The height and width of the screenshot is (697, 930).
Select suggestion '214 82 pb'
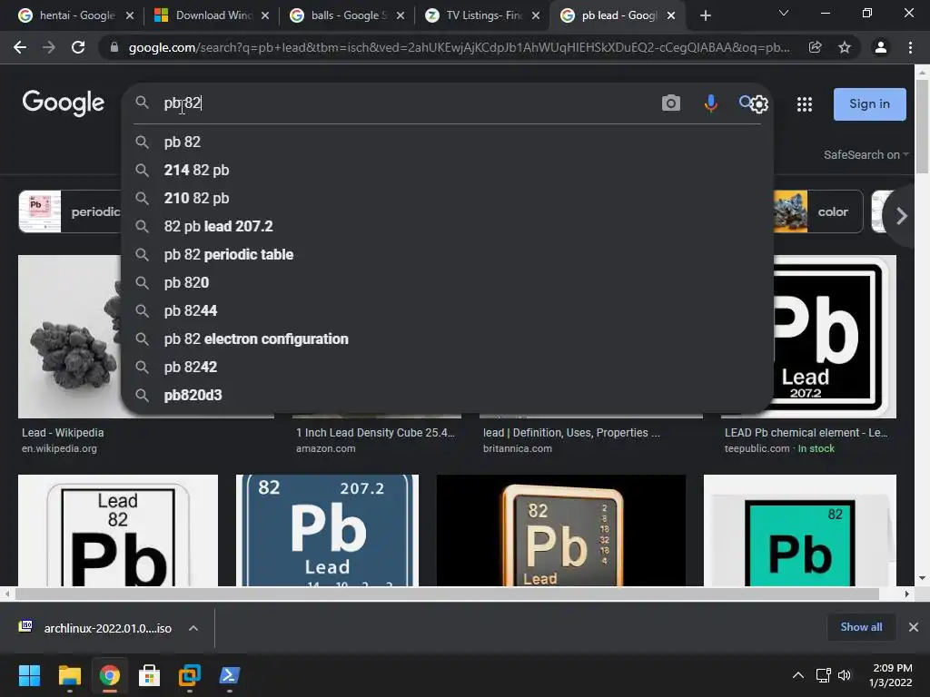pos(447,170)
